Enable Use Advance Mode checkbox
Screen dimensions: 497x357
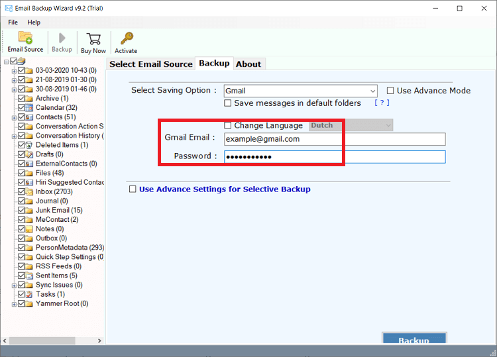390,91
